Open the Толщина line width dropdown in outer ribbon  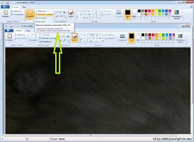[x=118, y=14]
